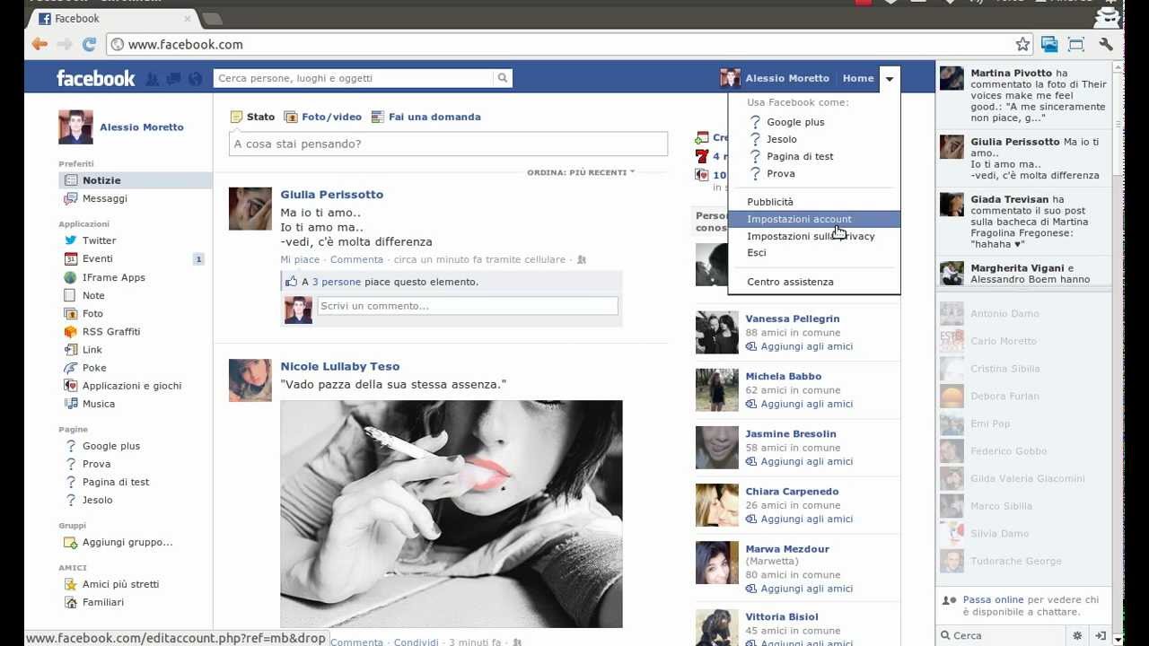Click Mi piace on Giulia's post
This screenshot has height=646, width=1149.
300,259
